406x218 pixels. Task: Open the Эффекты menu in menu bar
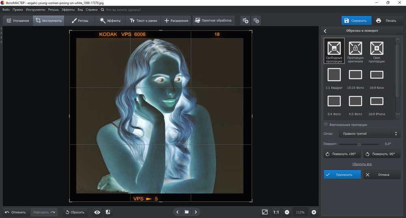68,9
